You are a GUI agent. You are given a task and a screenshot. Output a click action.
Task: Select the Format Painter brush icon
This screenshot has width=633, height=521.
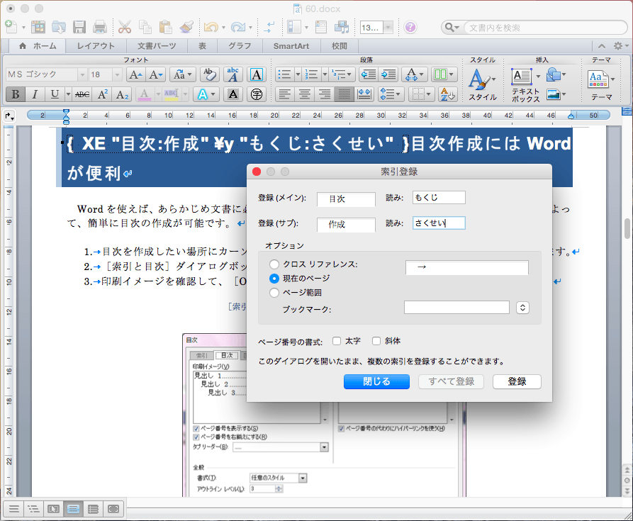(x=186, y=27)
